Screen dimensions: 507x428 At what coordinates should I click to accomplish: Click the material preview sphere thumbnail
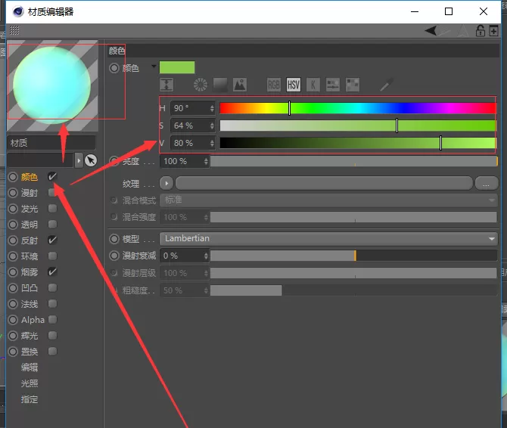[53, 85]
